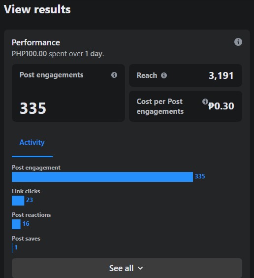This screenshot has width=254, height=278.
Task: Click the Post engagement bar showing 335
Action: (102, 177)
